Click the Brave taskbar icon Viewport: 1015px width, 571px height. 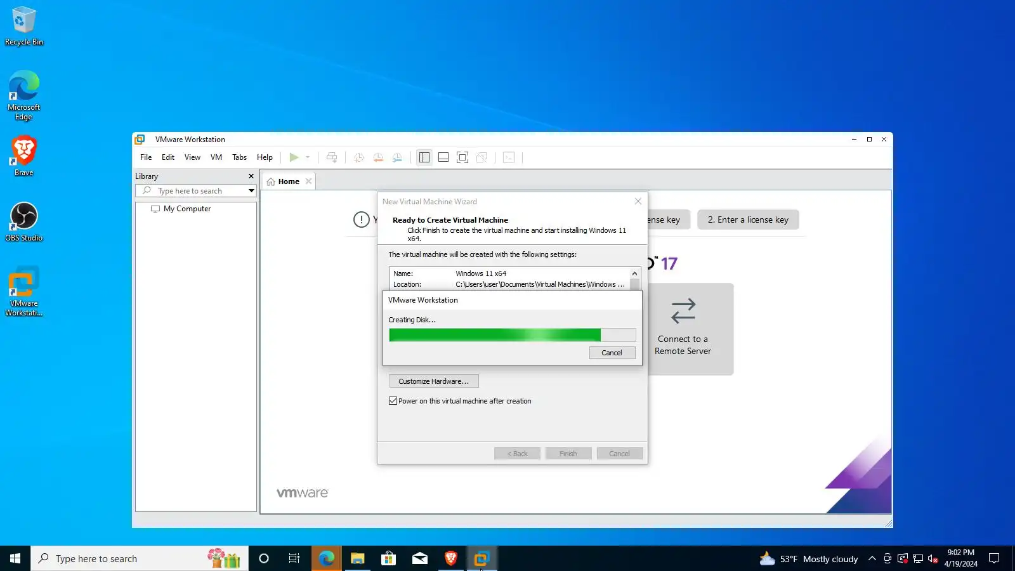tap(451, 558)
